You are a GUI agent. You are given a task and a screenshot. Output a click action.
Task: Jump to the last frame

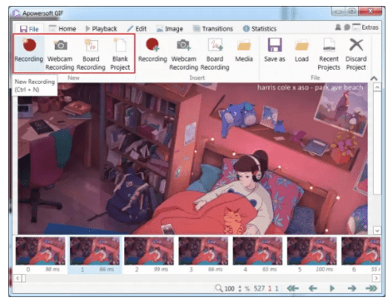(x=371, y=288)
